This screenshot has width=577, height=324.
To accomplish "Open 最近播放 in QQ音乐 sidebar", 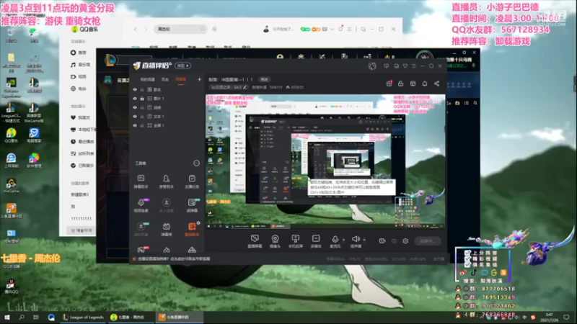I will pos(82,141).
